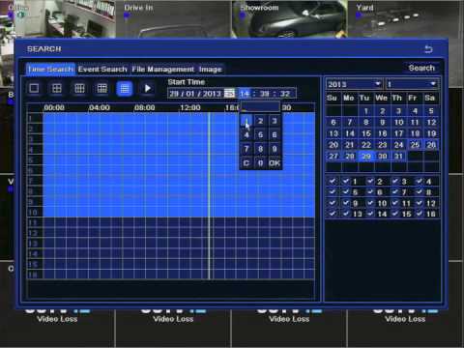Click digit 4 on the keypad
This screenshot has width=464, height=348.
pos(246,134)
